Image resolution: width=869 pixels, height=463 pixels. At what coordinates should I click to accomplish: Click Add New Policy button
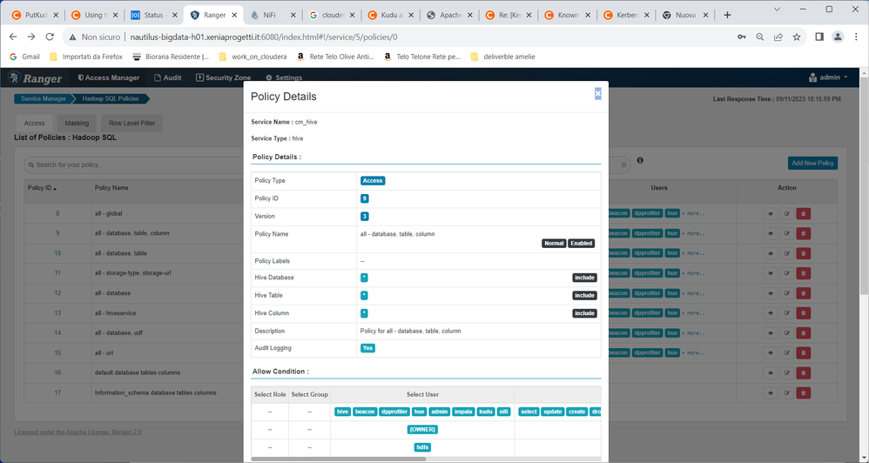[x=812, y=164]
